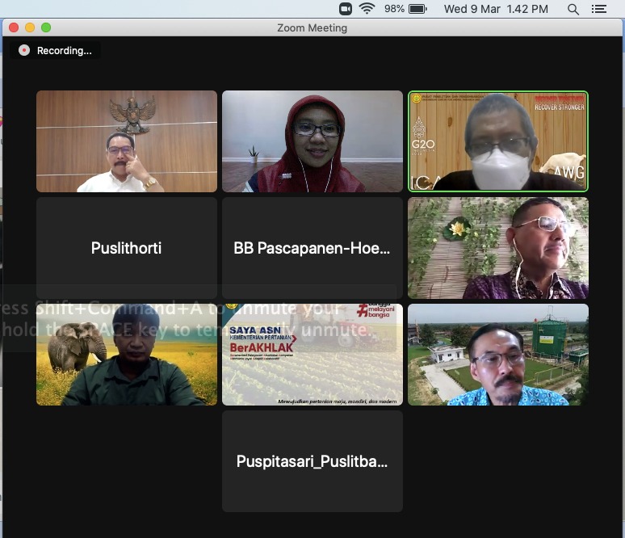Click the date and time in menu bar
Viewport: 625px width, 538px height.
[496, 9]
